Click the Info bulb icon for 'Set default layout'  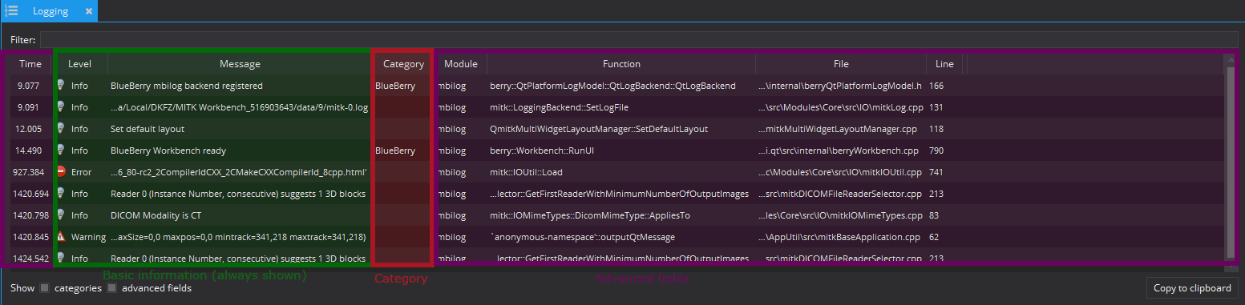61,128
